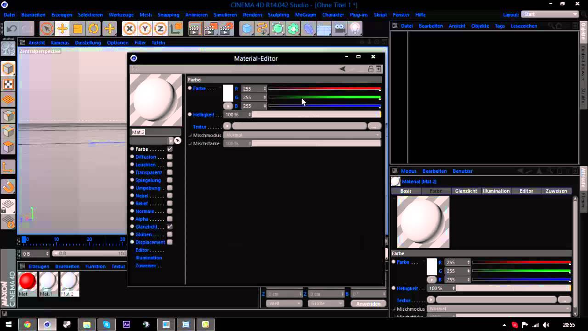588x331 pixels.
Task: Open the MoGraph menu
Action: (305, 15)
